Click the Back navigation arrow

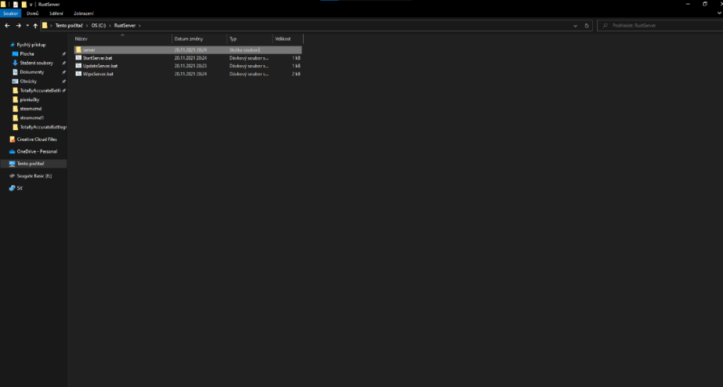point(7,25)
